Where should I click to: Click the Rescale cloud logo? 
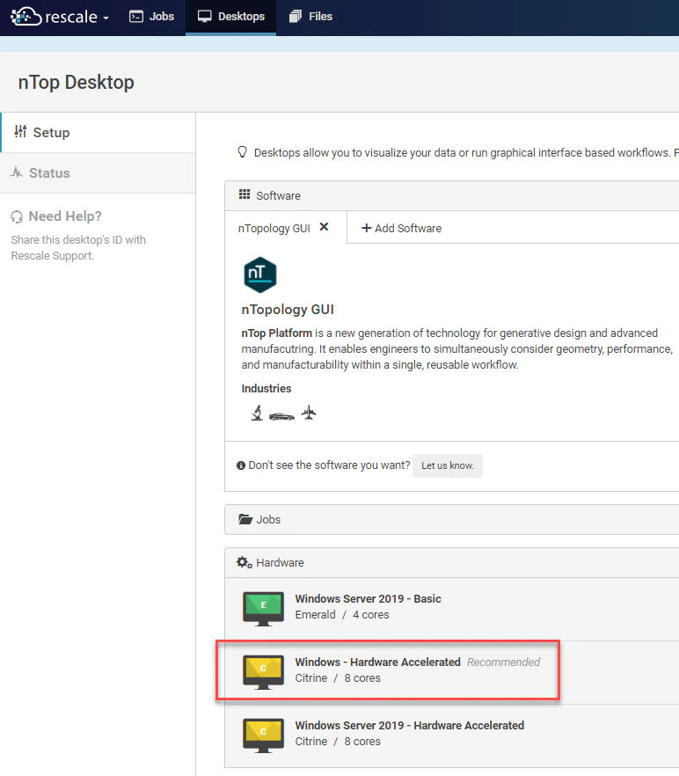click(x=26, y=17)
